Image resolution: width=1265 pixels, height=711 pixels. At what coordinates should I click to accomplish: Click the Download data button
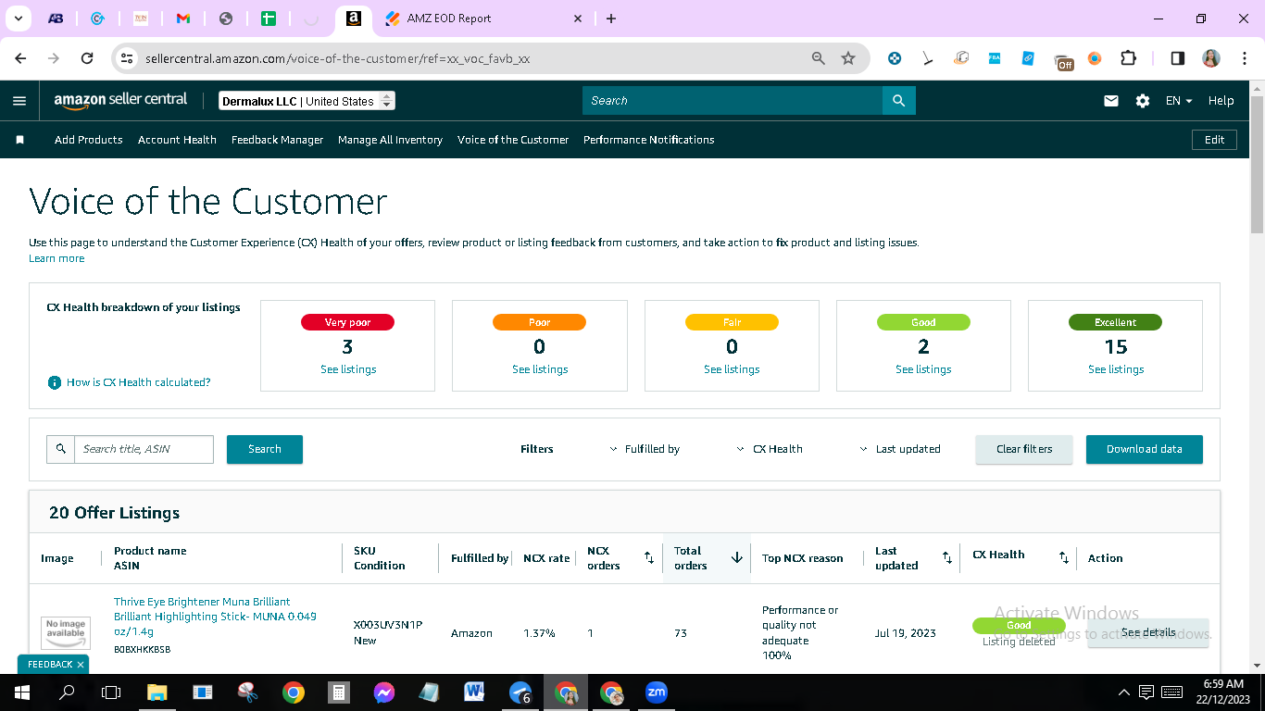pos(1145,449)
